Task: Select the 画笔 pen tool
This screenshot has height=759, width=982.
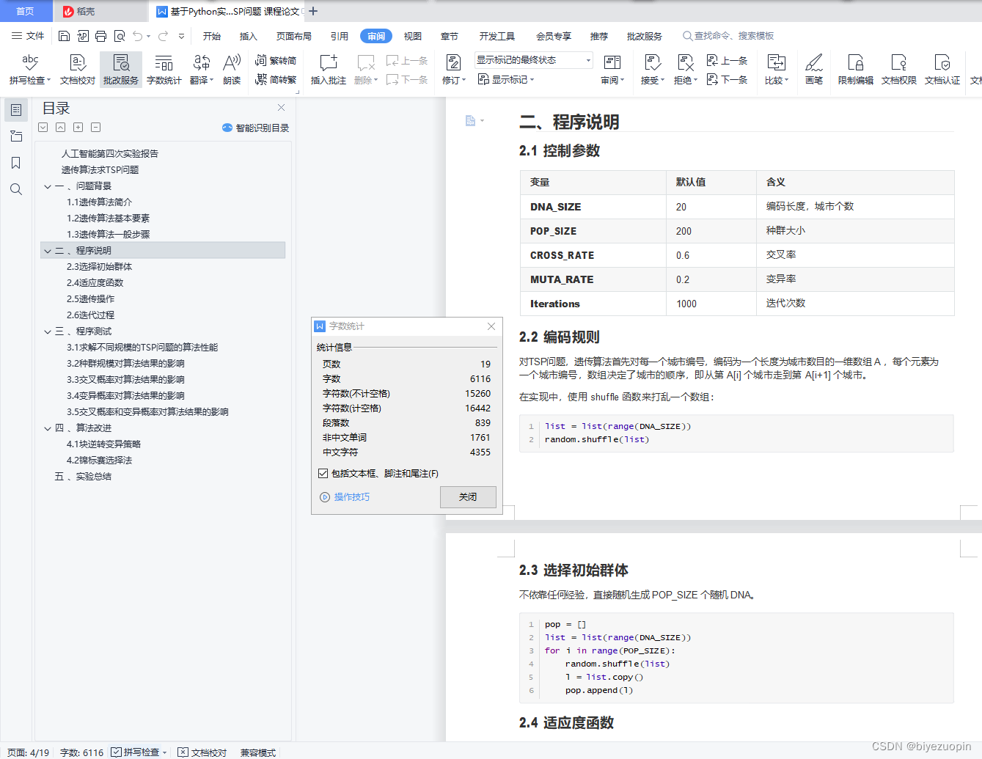Action: pyautogui.click(x=814, y=70)
